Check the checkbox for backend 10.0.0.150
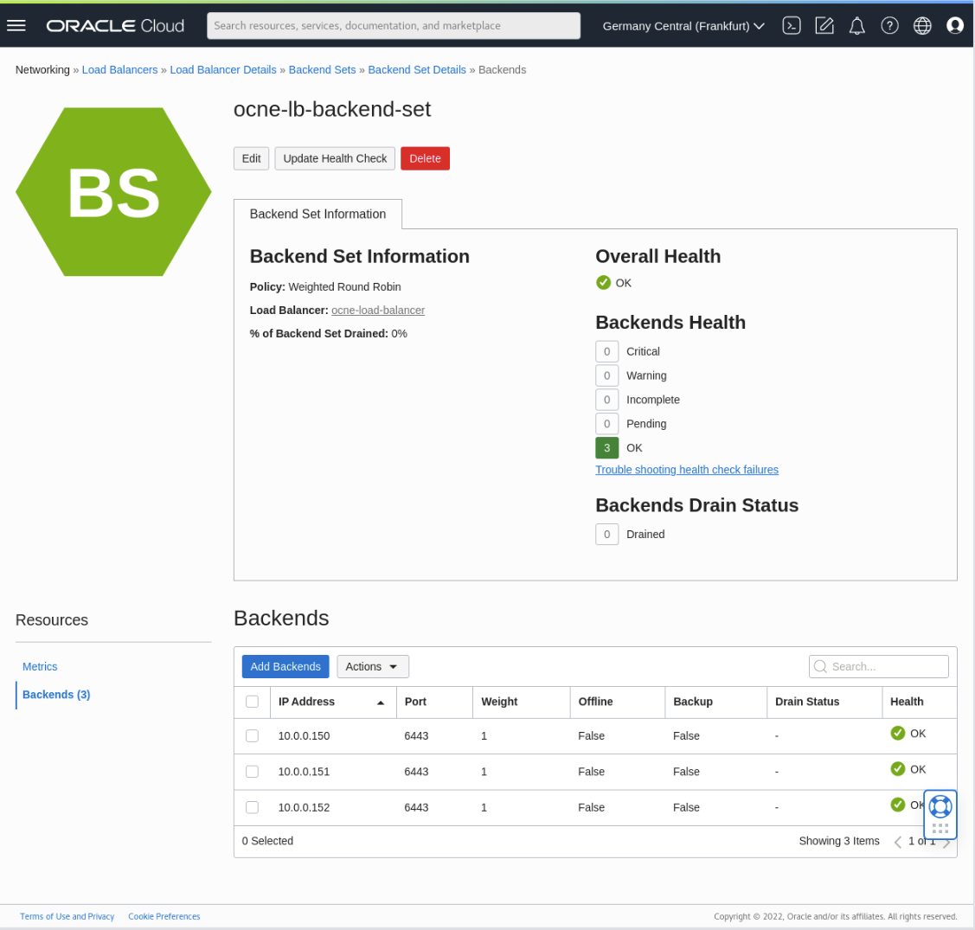The height and width of the screenshot is (930, 975). click(x=252, y=735)
